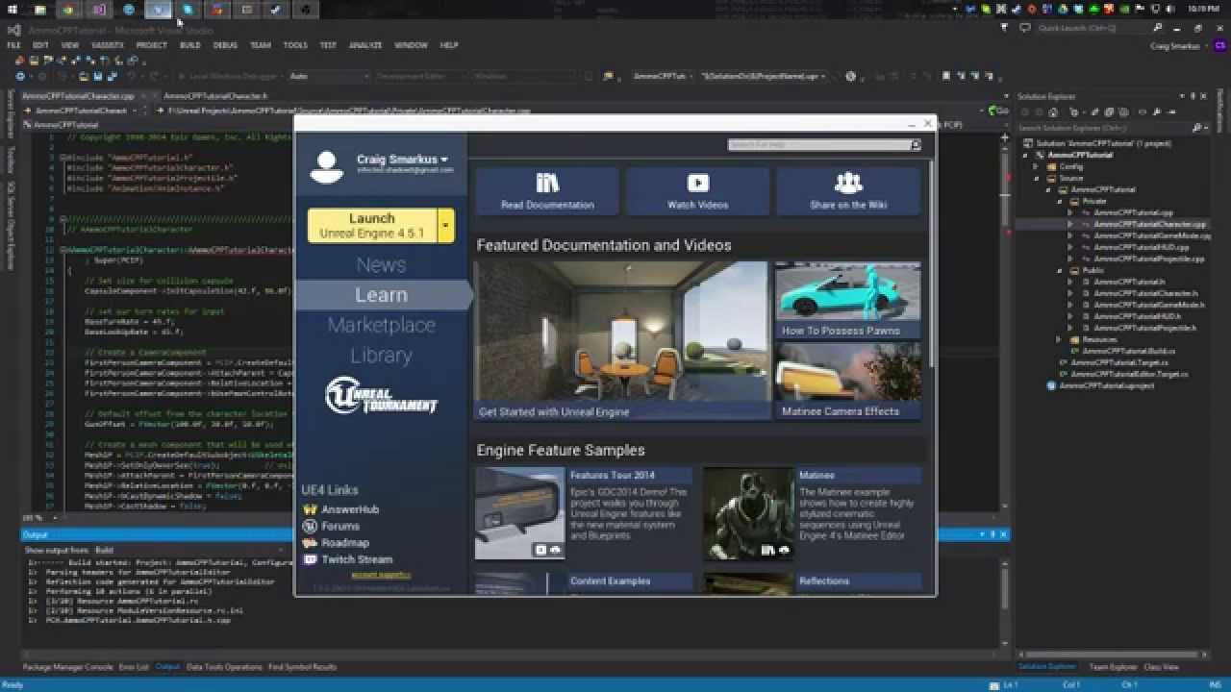1231x692 pixels.
Task: Open Read Documentation tile
Action: (547, 191)
